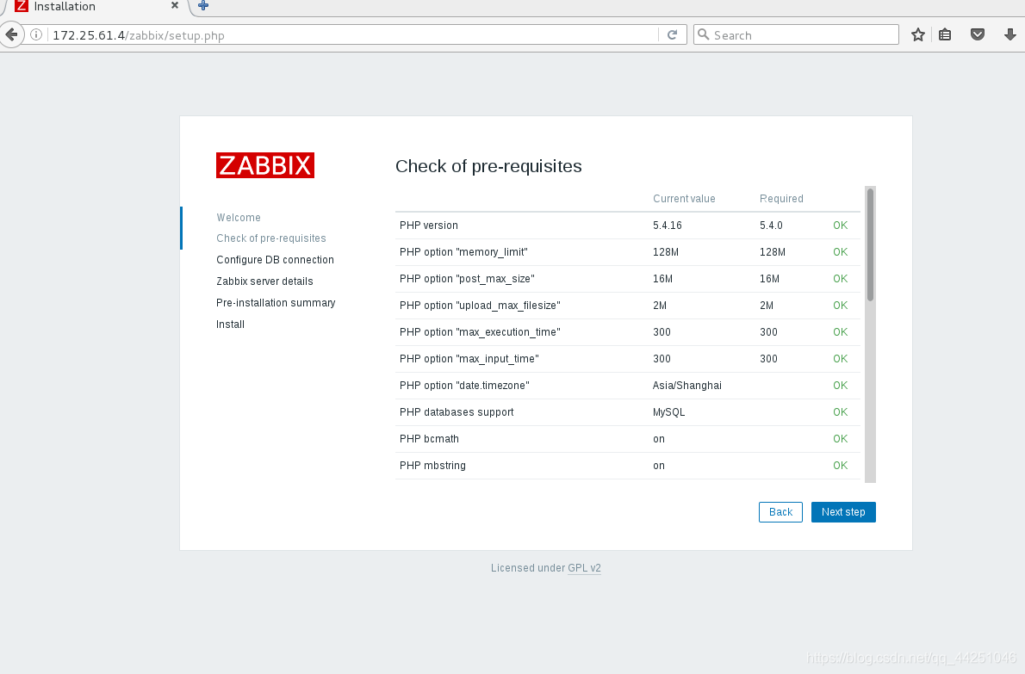Image resolution: width=1025 pixels, height=674 pixels.
Task: Click the bookmark star icon
Action: click(x=918, y=34)
